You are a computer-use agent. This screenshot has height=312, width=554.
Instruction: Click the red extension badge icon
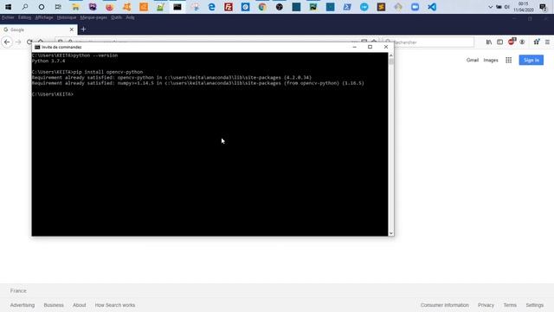point(512,42)
